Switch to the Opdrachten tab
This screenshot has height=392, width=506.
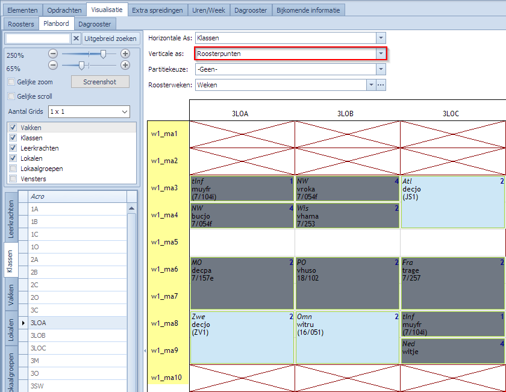pyautogui.click(x=64, y=10)
